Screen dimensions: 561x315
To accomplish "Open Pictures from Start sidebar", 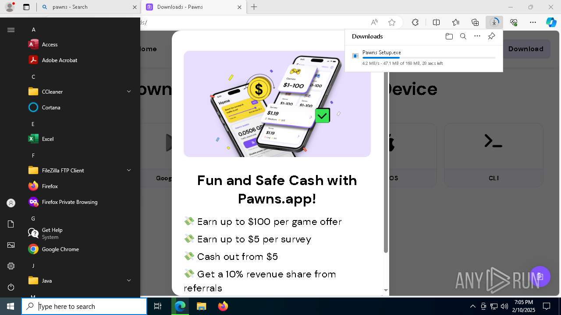I will coord(11,245).
